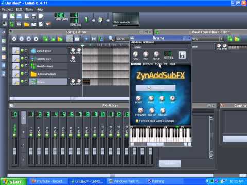The width and height of the screenshot is (247, 185).
Task: Click the play button in Song-Editor toolbar
Action: click(x=14, y=39)
